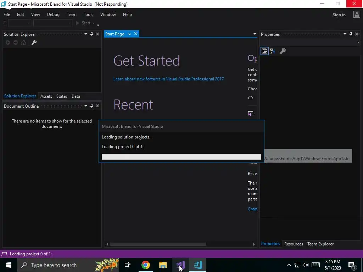Click the loading progress bar in dialog
The image size is (363, 272).
click(181, 157)
